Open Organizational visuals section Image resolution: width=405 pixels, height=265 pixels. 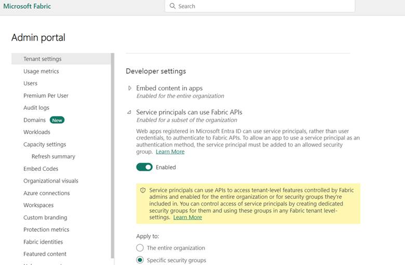(x=51, y=181)
